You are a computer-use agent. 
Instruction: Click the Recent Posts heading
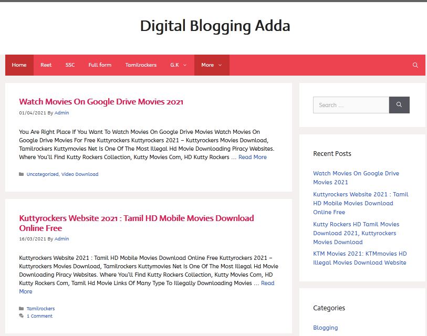click(332, 154)
